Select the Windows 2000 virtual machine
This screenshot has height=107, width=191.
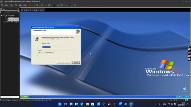[x=13, y=17]
